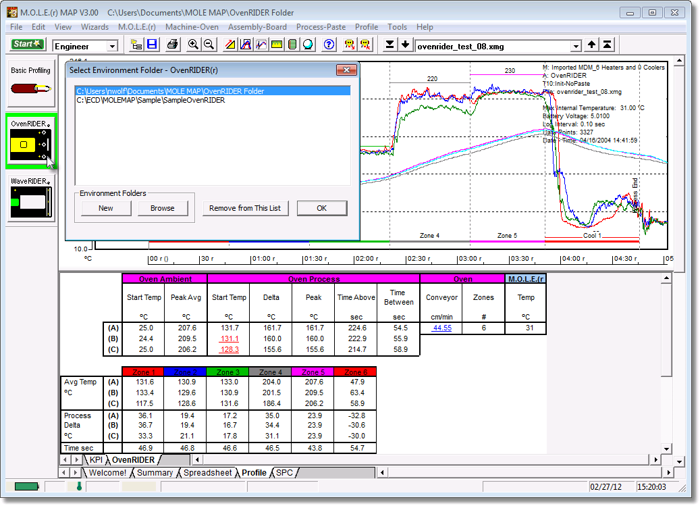
Task: Switch to the Summary tab
Action: coord(155,472)
